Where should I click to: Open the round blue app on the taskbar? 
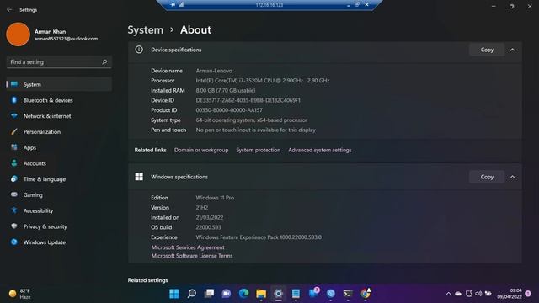pyautogui.click(x=331, y=294)
